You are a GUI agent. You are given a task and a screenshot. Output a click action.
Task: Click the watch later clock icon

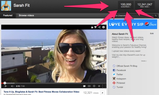pos(99,86)
